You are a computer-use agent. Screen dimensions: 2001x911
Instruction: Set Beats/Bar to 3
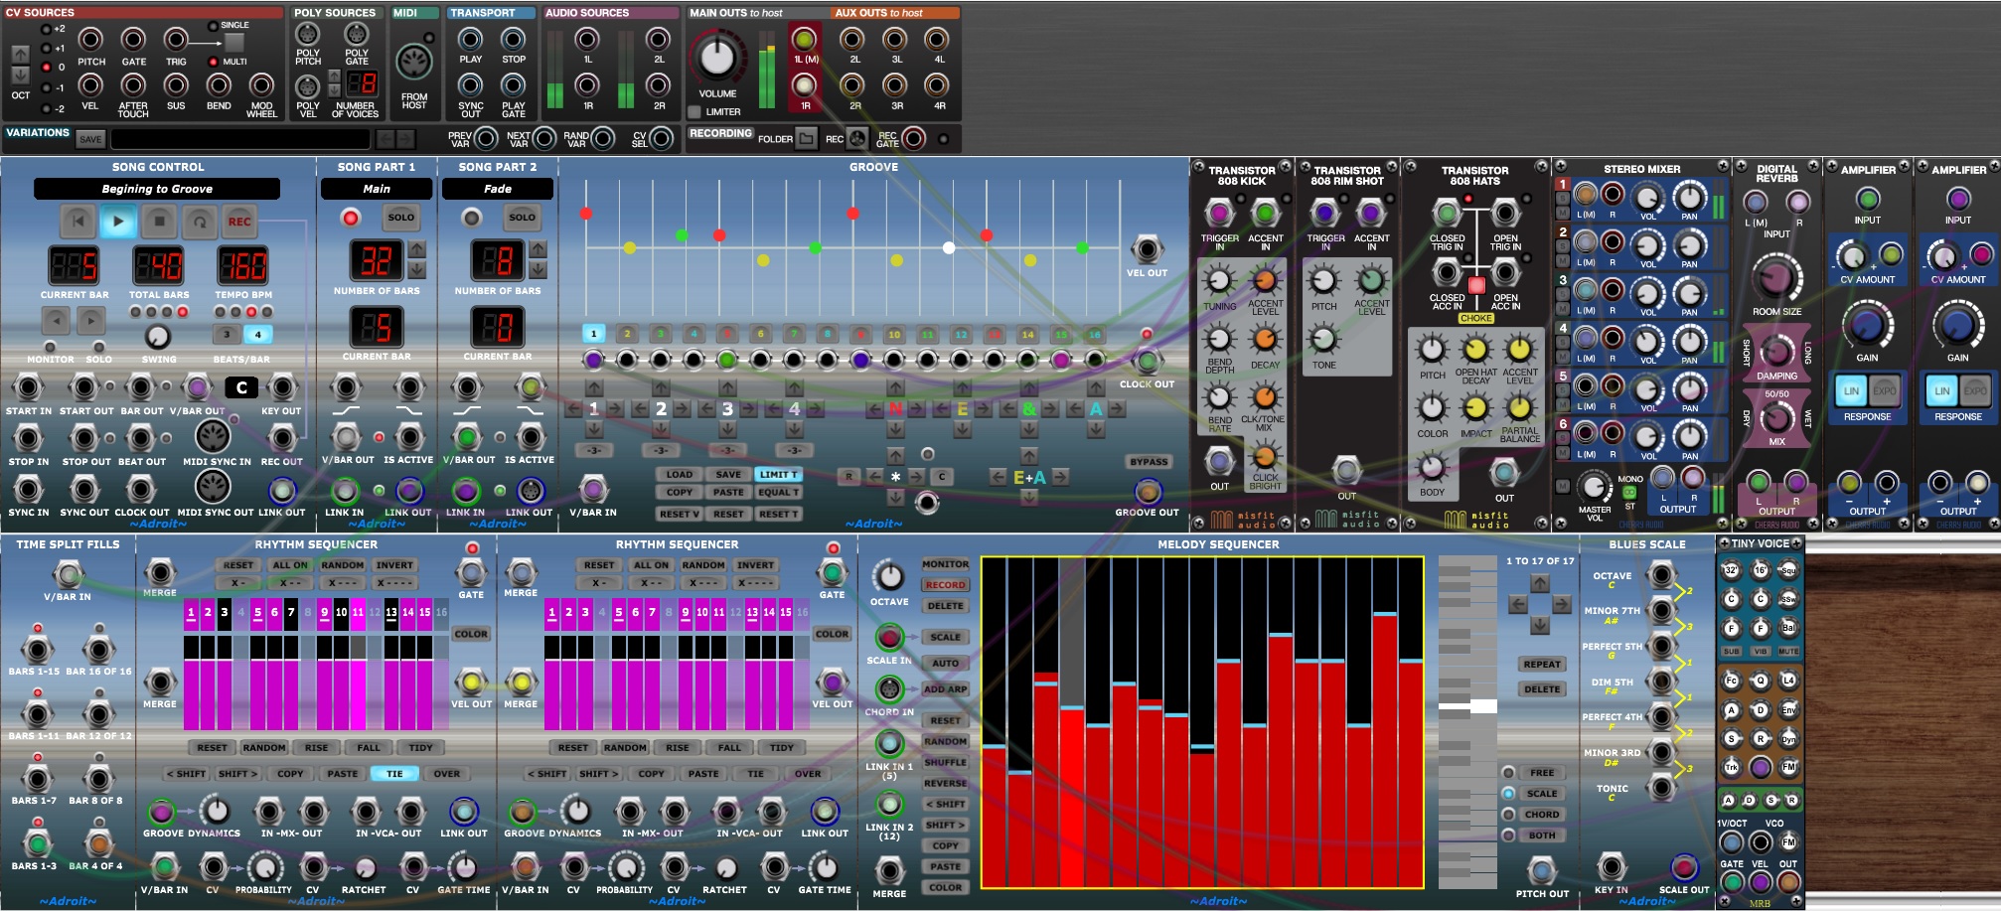[x=228, y=335]
